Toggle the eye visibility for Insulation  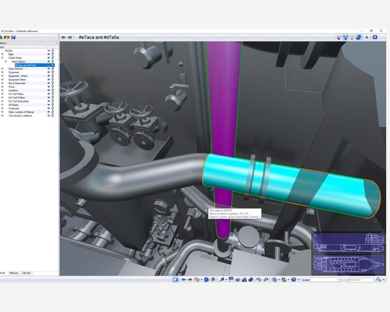click(x=49, y=90)
